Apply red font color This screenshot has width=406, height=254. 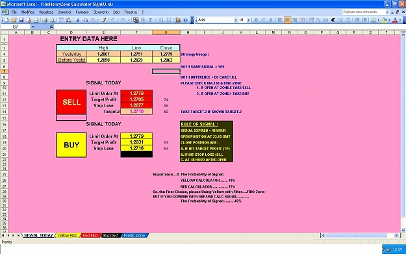395,20
